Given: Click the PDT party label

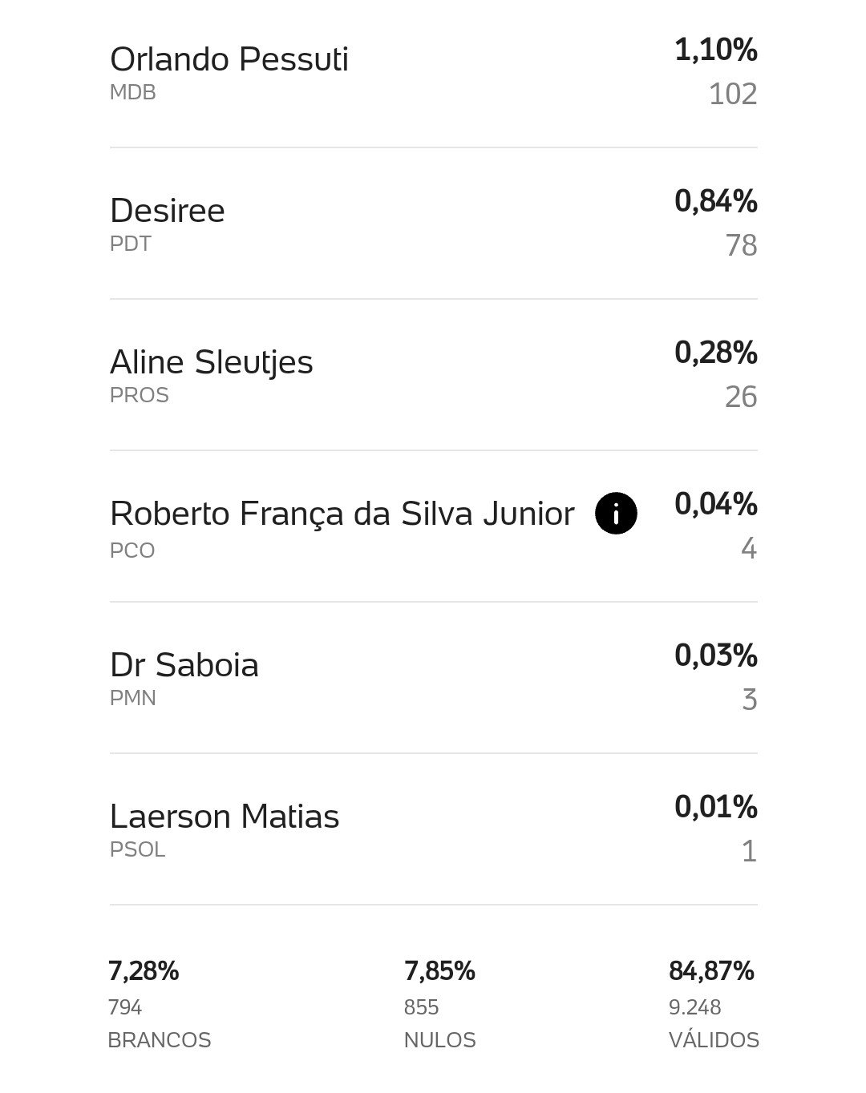Looking at the screenshot, I should [130, 244].
